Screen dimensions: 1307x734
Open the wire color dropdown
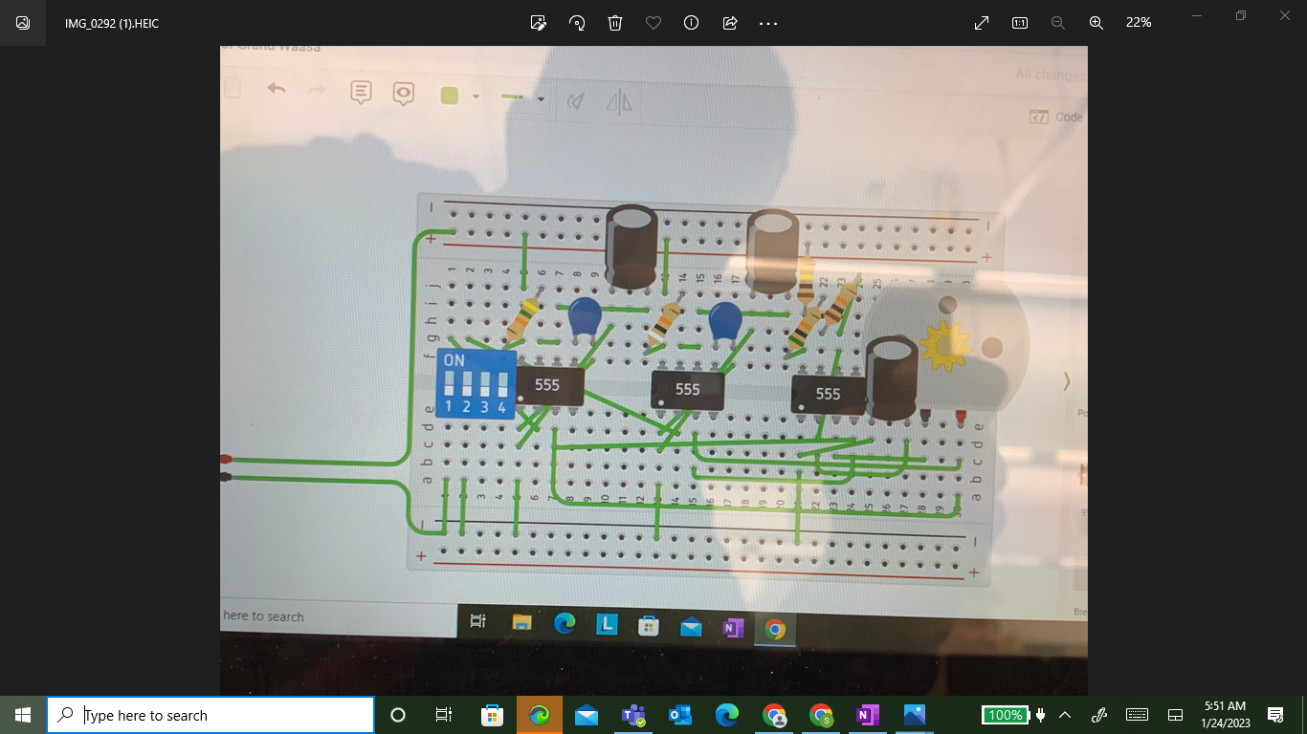(x=476, y=96)
